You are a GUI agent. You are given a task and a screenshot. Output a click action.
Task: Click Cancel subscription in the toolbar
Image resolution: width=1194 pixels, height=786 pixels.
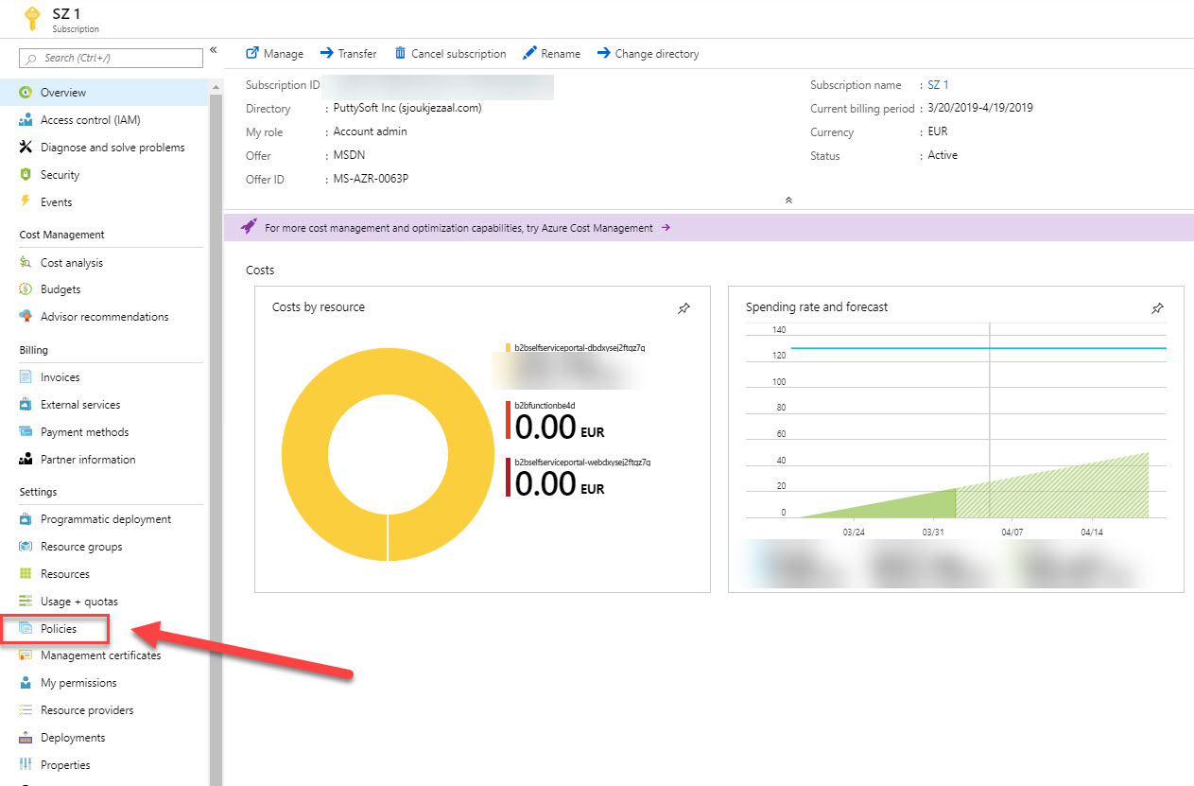pyautogui.click(x=450, y=54)
